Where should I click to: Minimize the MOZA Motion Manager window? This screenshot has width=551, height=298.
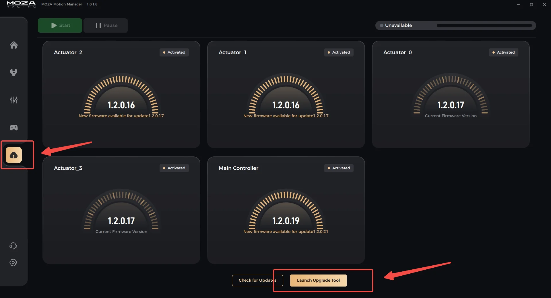[x=518, y=5]
